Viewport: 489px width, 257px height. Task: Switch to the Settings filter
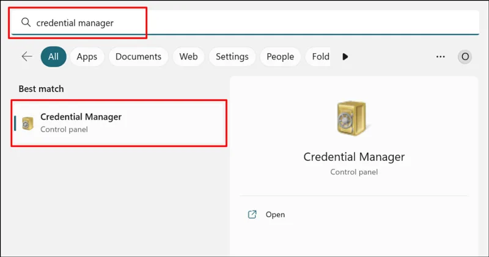(x=232, y=56)
